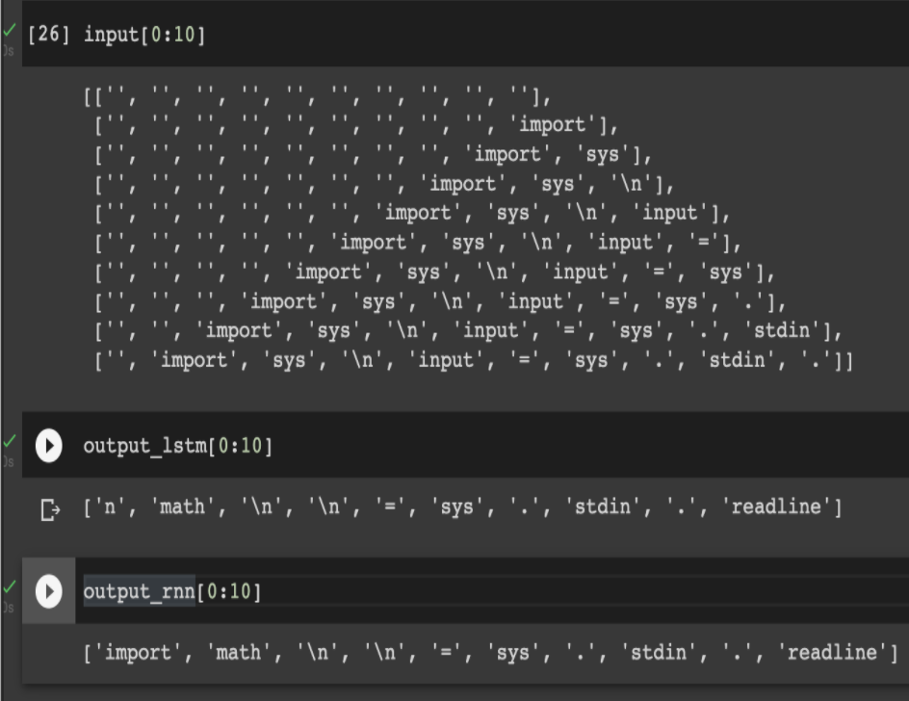This screenshot has height=701, width=909.
Task: Click green checkmark beside output_rnn cell
Action: click(11, 584)
